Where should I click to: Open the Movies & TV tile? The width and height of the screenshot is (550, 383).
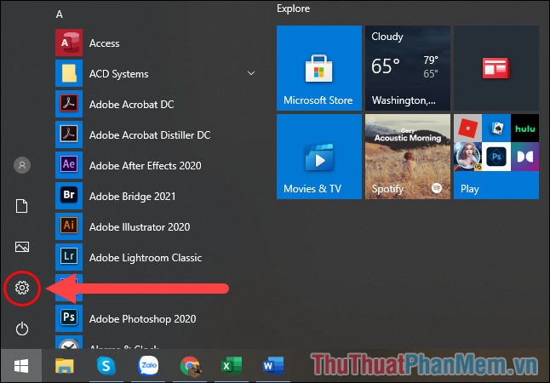[318, 157]
